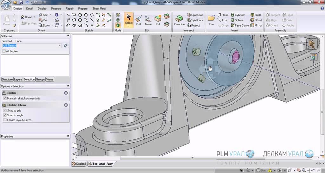Screen dimensions: 325x173
Task: Toggle the All bodies checkbox
Action: [4, 51]
